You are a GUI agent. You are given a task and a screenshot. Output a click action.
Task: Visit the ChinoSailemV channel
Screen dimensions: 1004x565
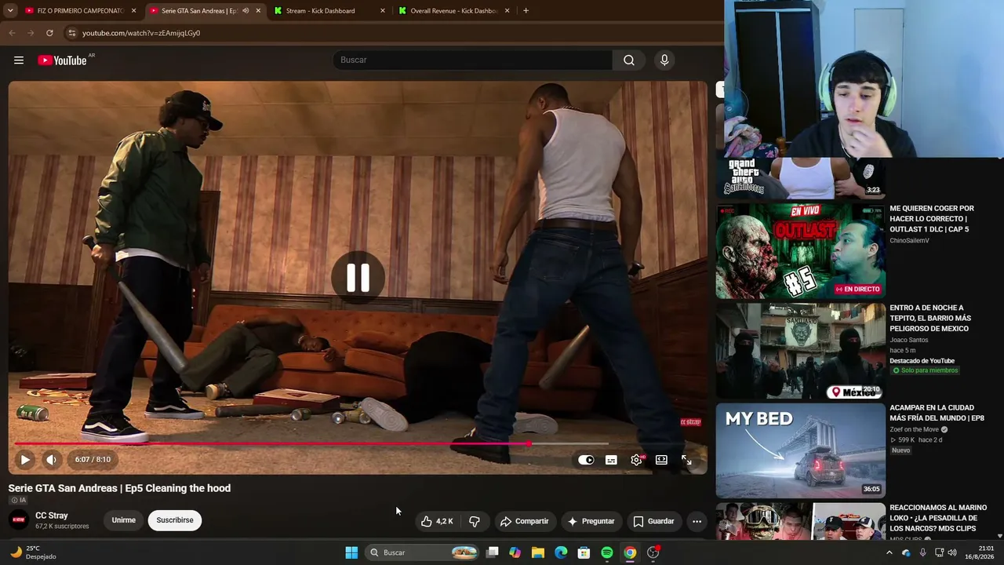[x=909, y=240]
